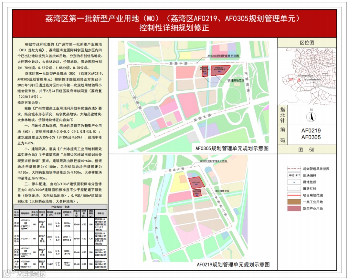The height and width of the screenshot is (280, 349).
Task: Click the 46461-77435 building area cell
Action: pos(67,264)
